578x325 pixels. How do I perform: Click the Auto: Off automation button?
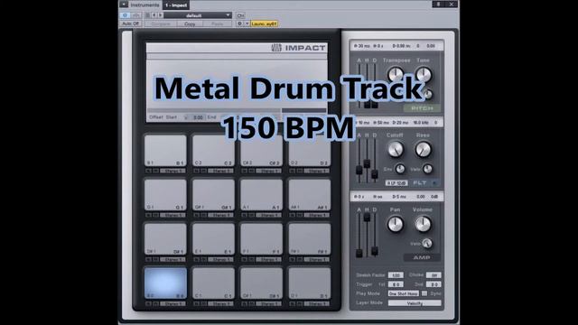click(x=130, y=23)
